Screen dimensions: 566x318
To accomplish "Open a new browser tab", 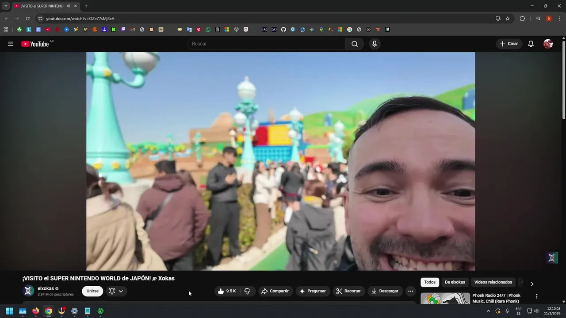I will (86, 6).
